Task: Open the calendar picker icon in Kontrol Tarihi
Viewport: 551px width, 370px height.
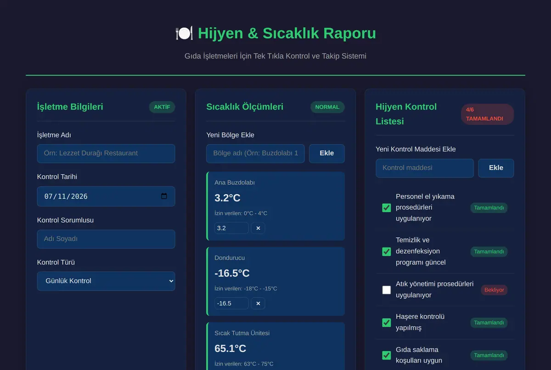Action: click(164, 196)
